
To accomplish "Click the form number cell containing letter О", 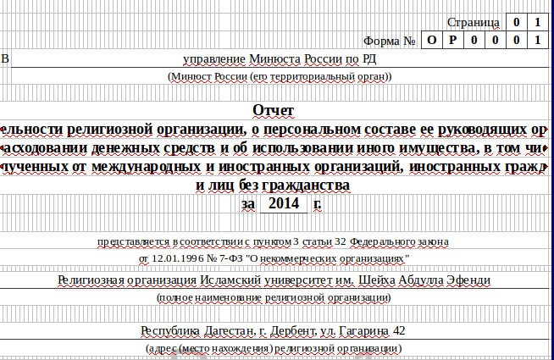I will pos(432,40).
